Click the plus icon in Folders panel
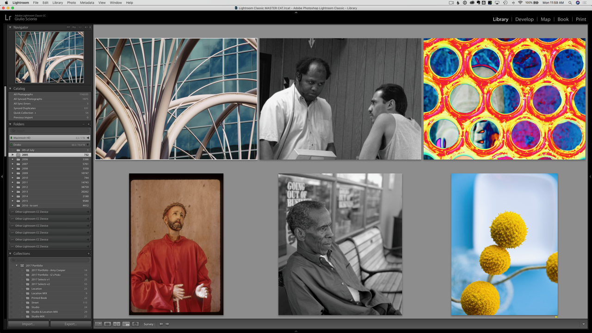592x333 pixels. 89,124
